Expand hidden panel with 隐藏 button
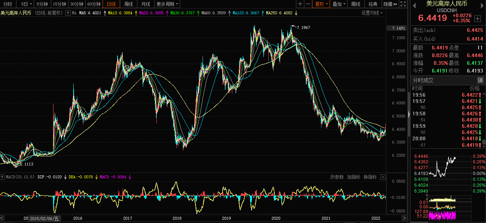This screenshot has height=223, width=486. click(x=390, y=4)
